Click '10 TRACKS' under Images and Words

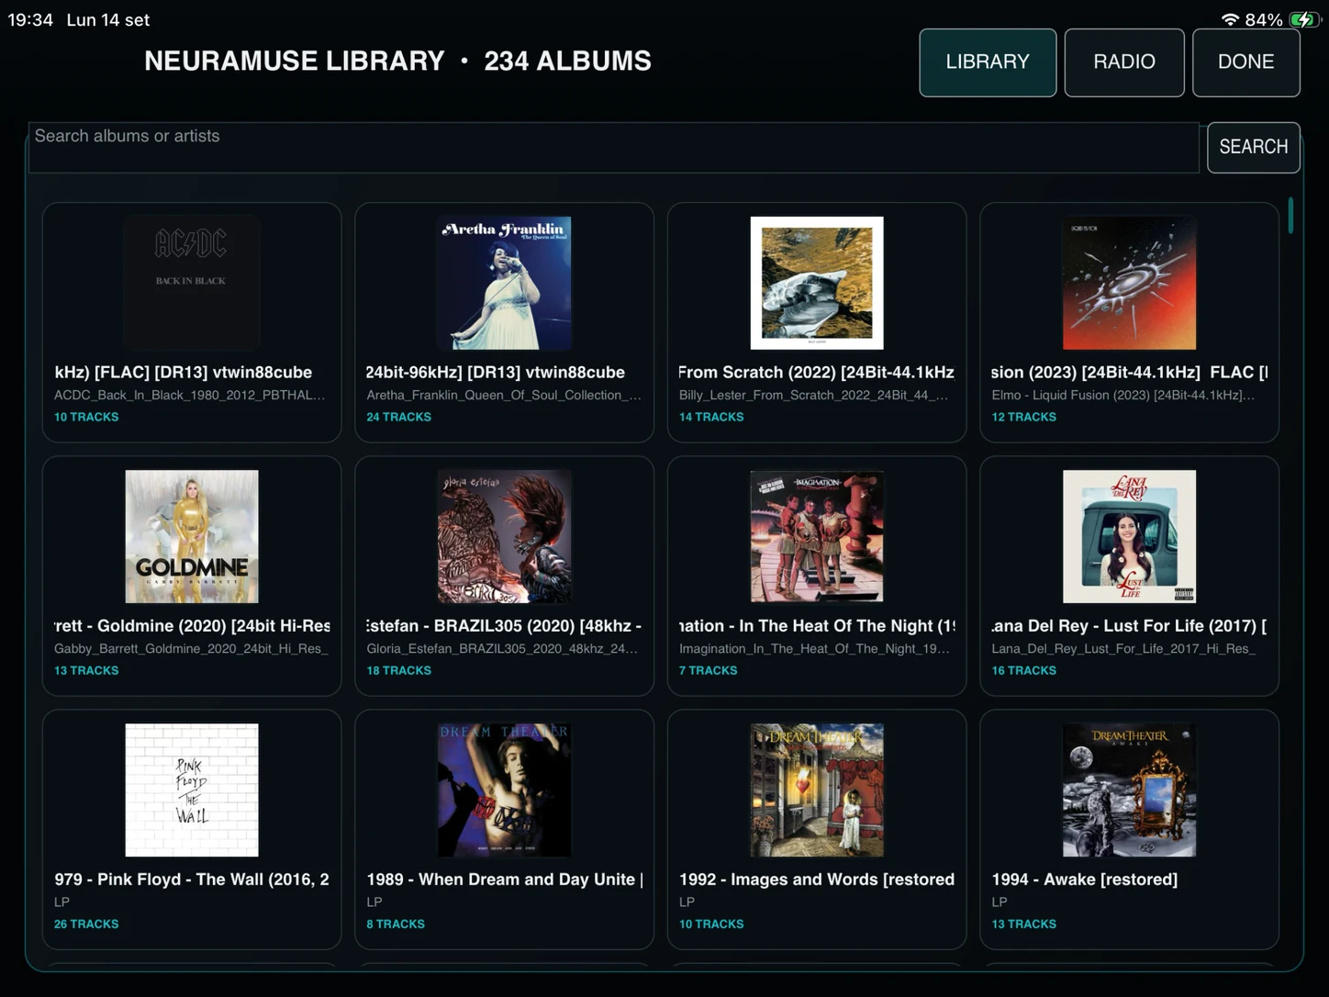click(711, 924)
